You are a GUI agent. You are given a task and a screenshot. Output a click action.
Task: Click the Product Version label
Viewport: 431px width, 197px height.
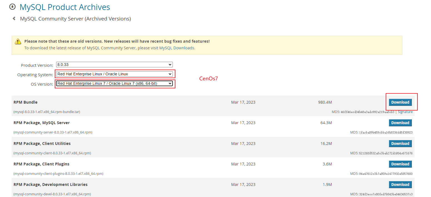(37, 65)
